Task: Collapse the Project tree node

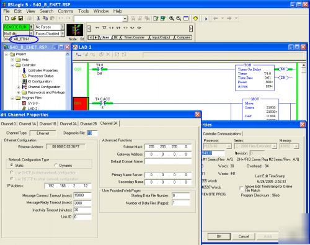Action: click(x=6, y=54)
